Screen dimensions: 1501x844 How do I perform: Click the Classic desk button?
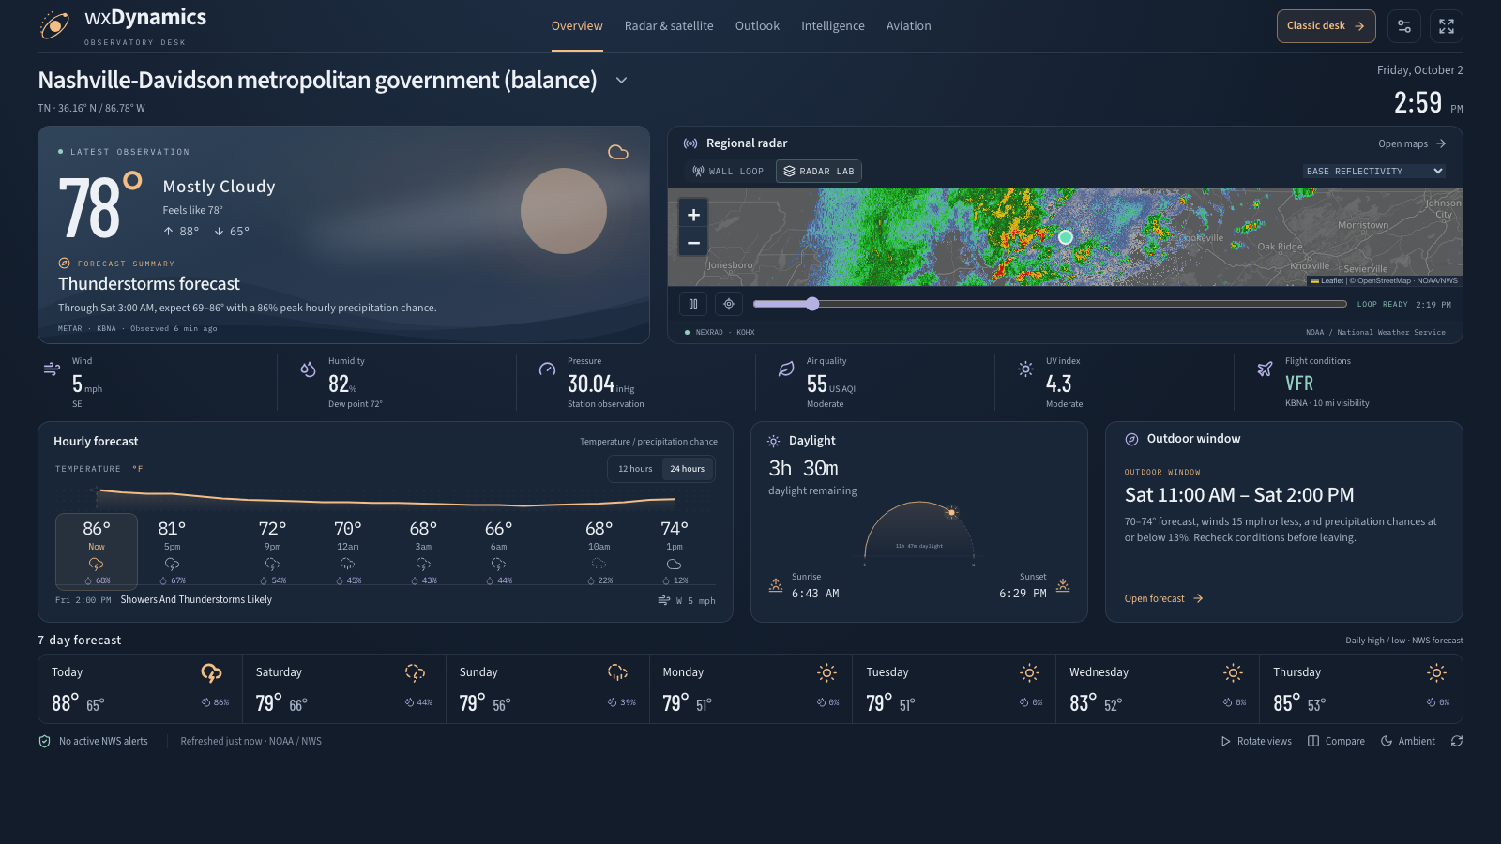pos(1326,26)
